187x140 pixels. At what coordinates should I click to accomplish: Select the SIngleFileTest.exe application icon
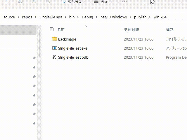pos(55,48)
